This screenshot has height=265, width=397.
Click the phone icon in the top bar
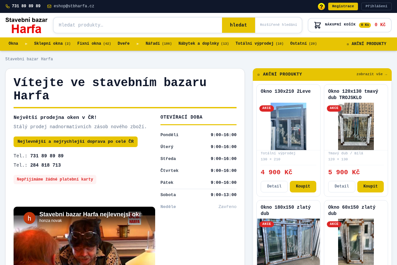8,6
